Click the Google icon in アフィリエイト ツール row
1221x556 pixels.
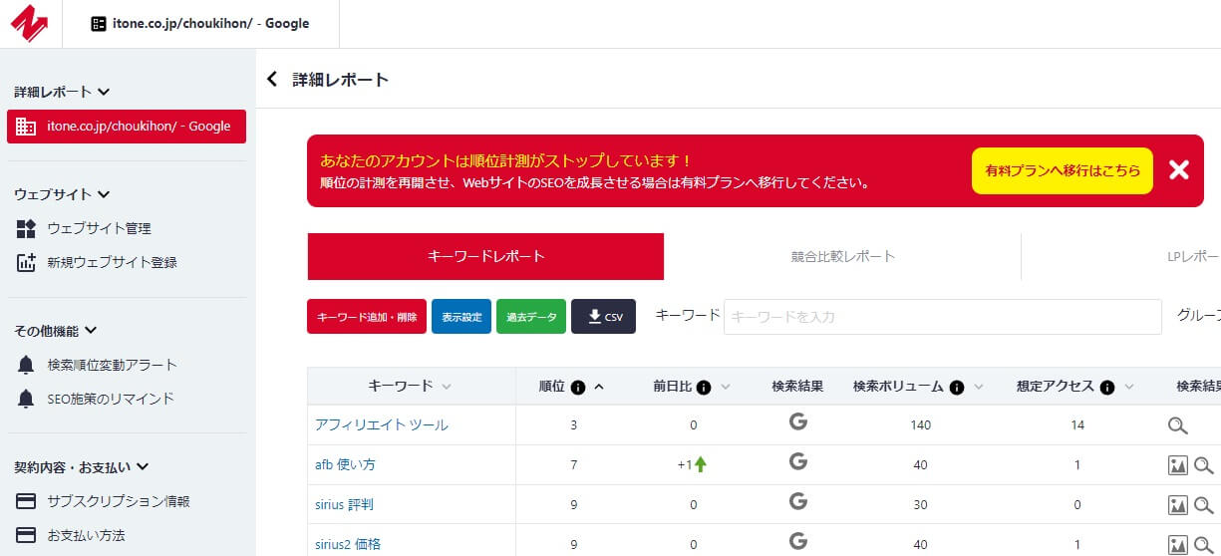tap(797, 421)
